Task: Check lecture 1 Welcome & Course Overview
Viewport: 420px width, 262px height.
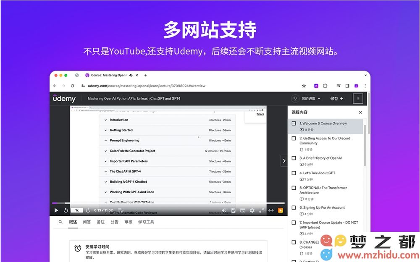Action: click(294, 123)
